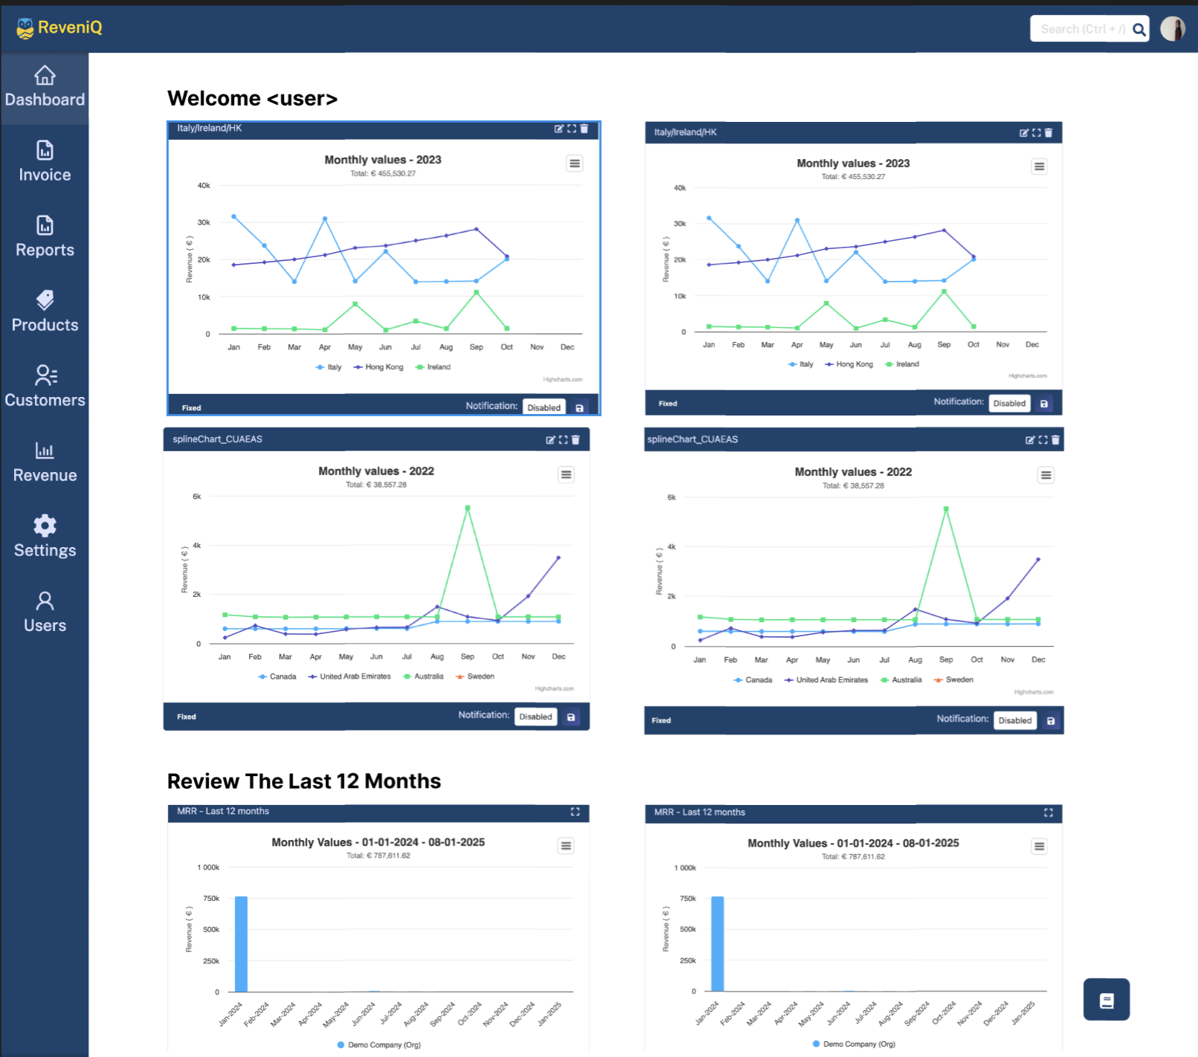Edit the left splineChart_CUAEAS card
Viewport: 1198px width, 1057px height.
551,440
